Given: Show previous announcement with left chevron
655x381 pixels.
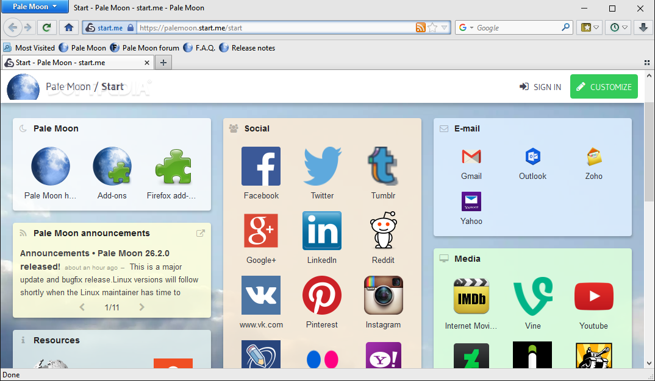Looking at the screenshot, I should [82, 307].
